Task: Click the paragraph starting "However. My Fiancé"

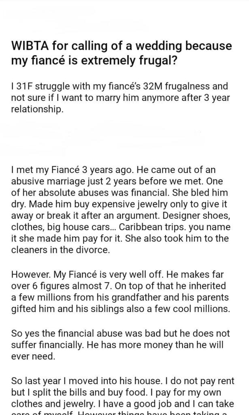Action: click(x=121, y=292)
